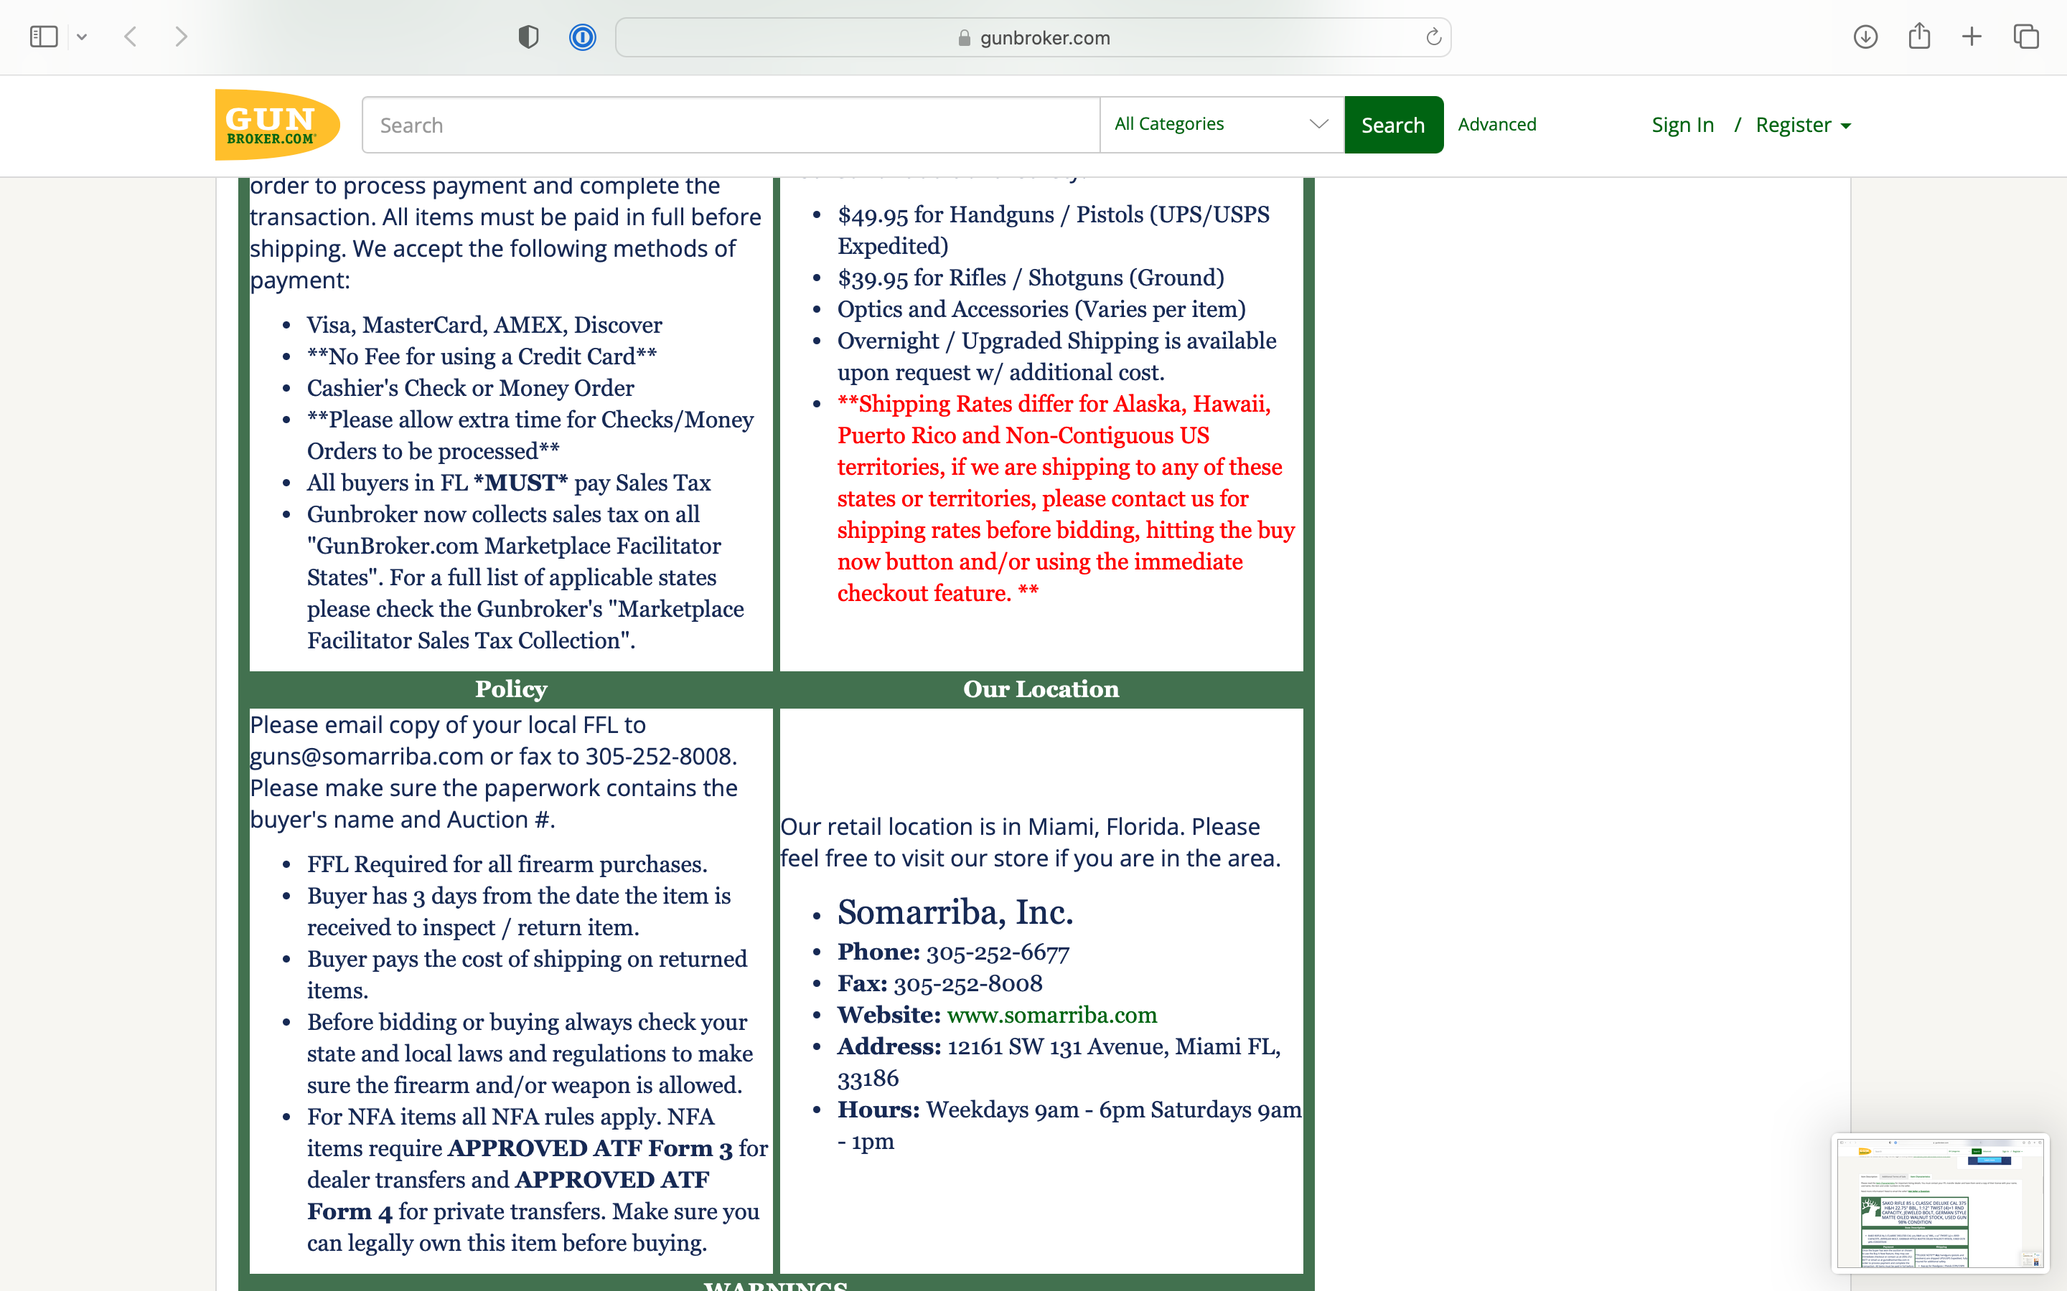Click the GunBroker.com logo

coord(277,125)
